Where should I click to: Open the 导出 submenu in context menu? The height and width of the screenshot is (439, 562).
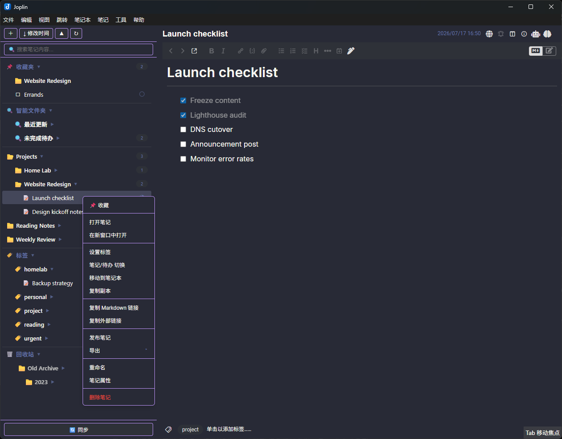tap(119, 351)
